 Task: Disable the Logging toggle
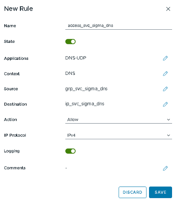[71, 151]
